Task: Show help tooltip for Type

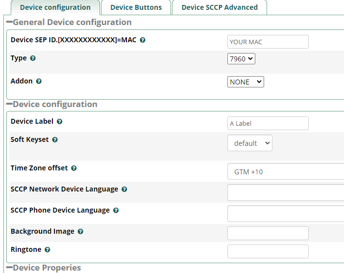Action: [33, 58]
